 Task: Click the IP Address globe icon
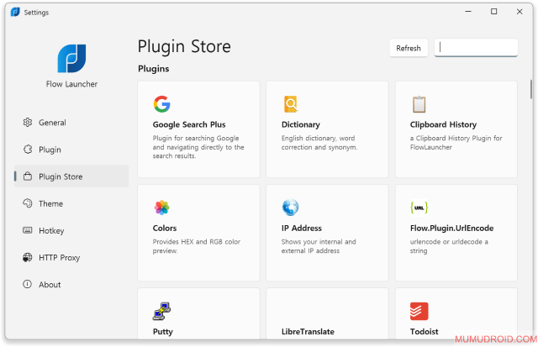tap(290, 208)
